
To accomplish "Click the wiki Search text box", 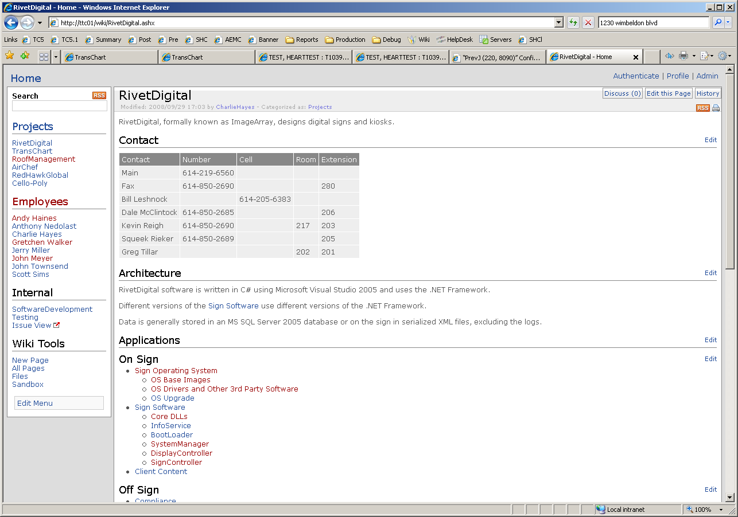I will click(x=60, y=106).
